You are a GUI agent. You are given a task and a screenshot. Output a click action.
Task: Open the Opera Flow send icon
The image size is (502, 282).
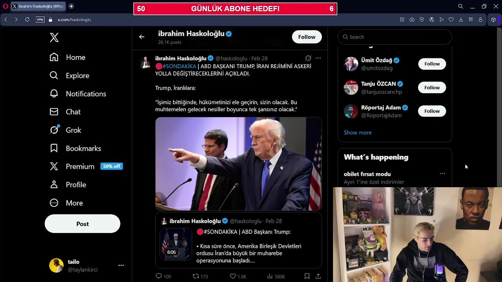pos(441,19)
